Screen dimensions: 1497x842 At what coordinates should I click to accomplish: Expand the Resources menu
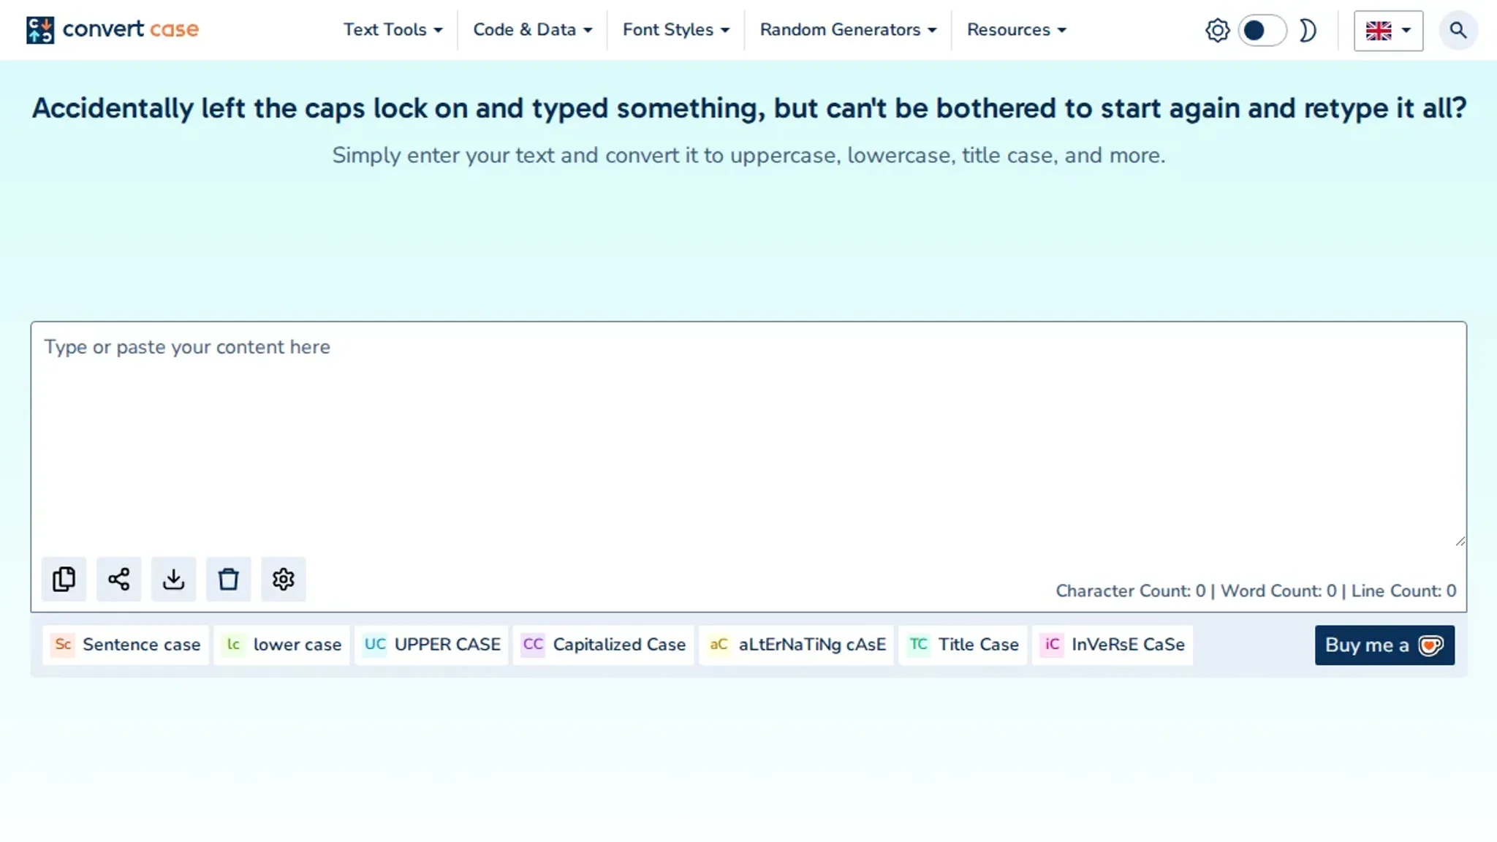(x=1016, y=30)
